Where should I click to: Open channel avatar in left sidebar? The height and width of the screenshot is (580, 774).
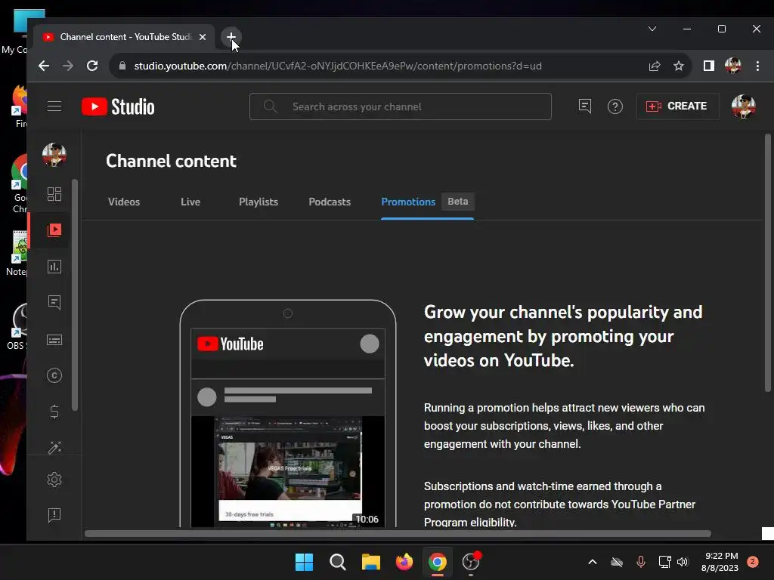[54, 155]
